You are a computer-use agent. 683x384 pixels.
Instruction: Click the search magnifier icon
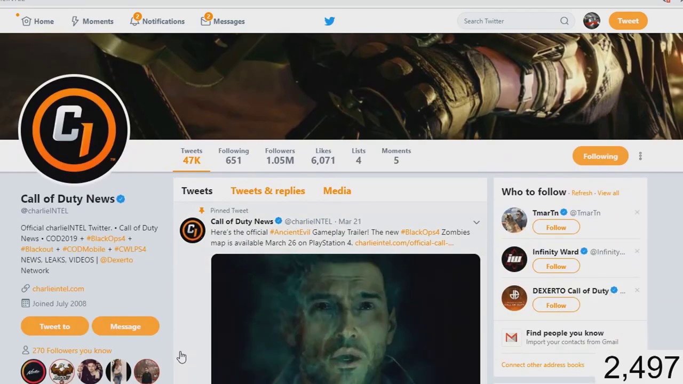tap(564, 21)
